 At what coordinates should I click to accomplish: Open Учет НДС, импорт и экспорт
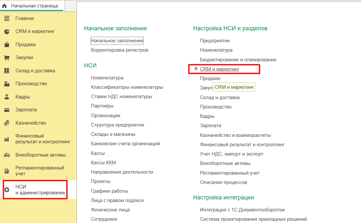pyautogui.click(x=232, y=154)
